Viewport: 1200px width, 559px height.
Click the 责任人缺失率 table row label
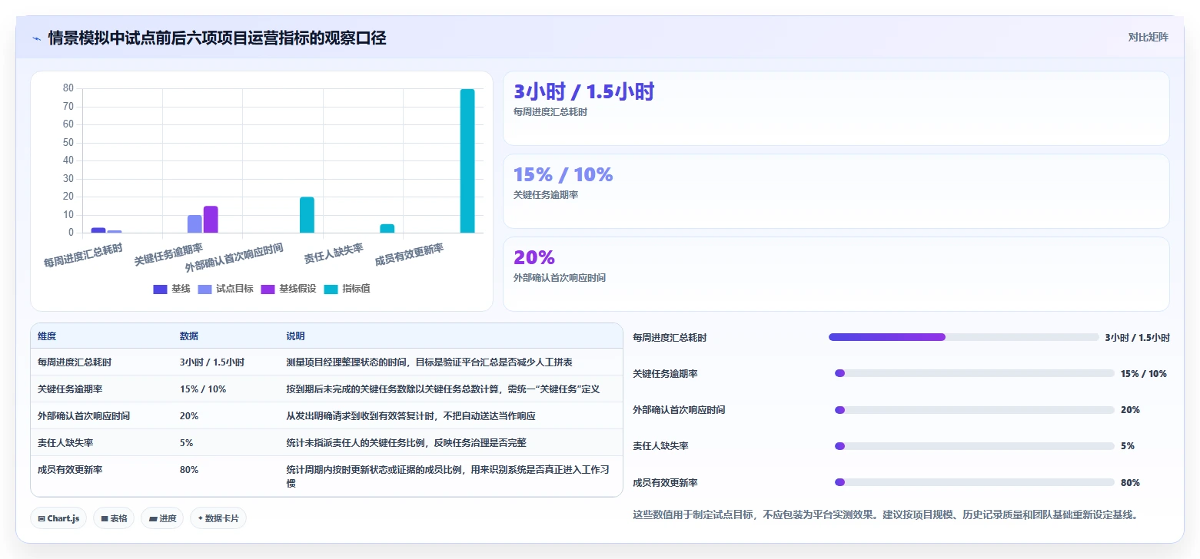click(65, 443)
